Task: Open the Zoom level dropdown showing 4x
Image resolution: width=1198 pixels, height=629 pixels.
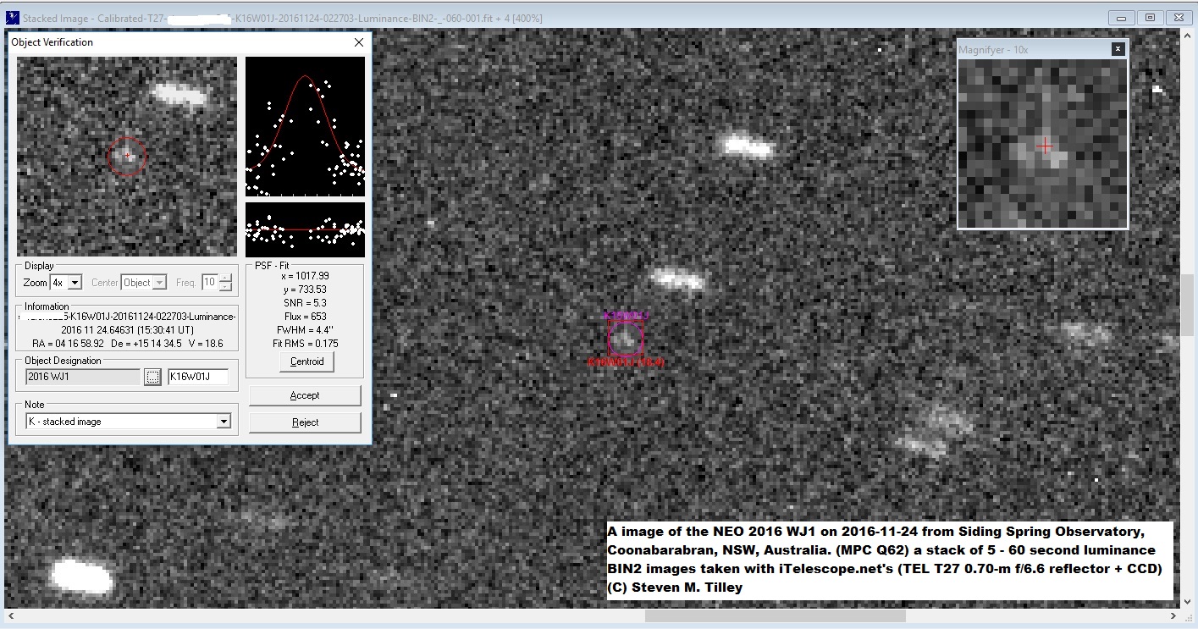Action: point(75,282)
